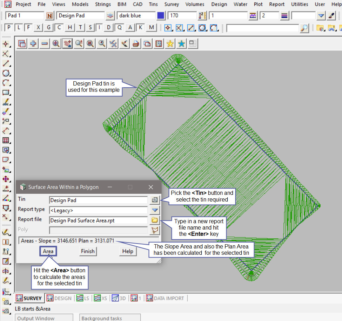This screenshot has height=321, width=342.
Task: Open the model list icon beside Design Pad
Action: (x=110, y=16)
